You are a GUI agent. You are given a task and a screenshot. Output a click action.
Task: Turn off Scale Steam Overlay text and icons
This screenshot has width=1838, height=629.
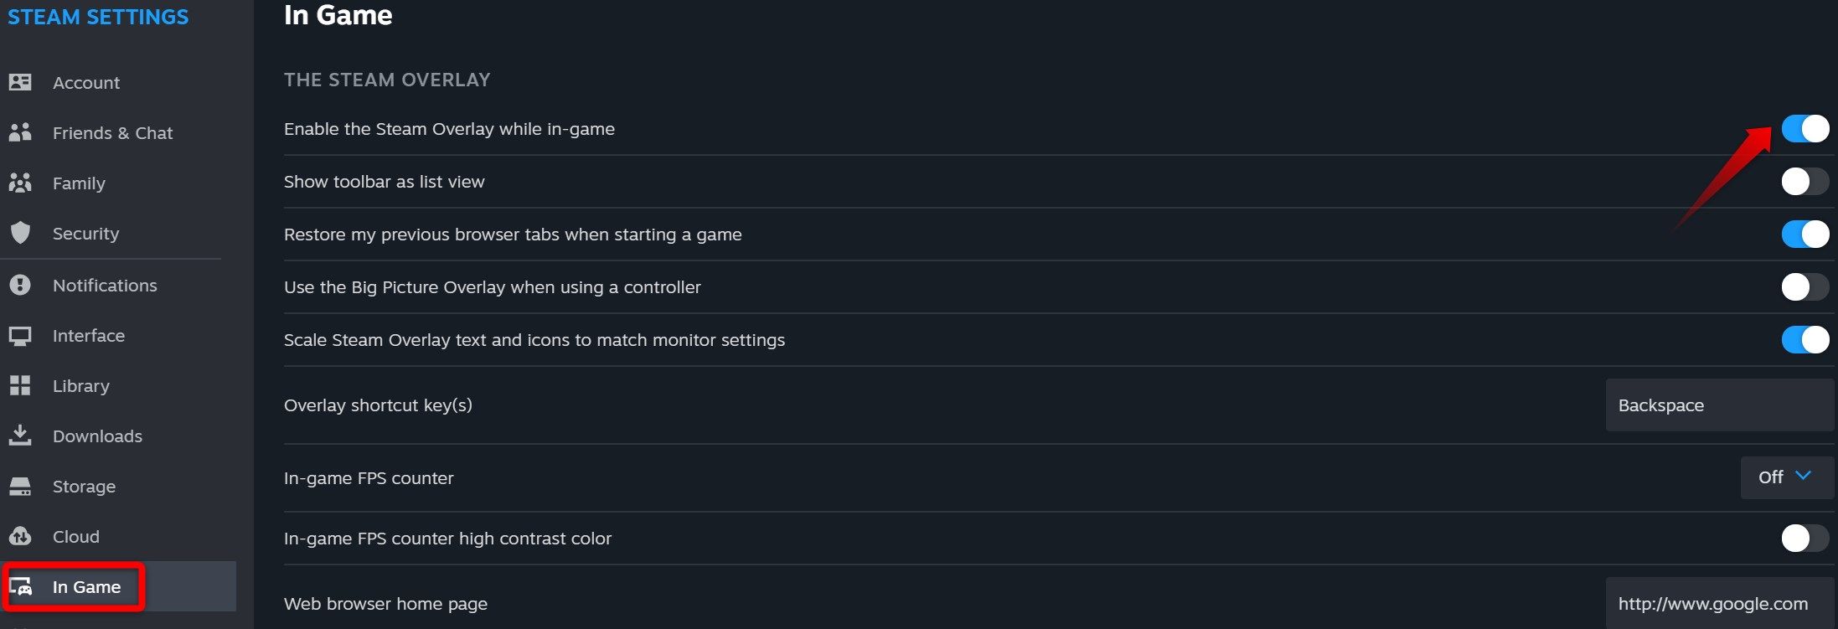(1804, 339)
